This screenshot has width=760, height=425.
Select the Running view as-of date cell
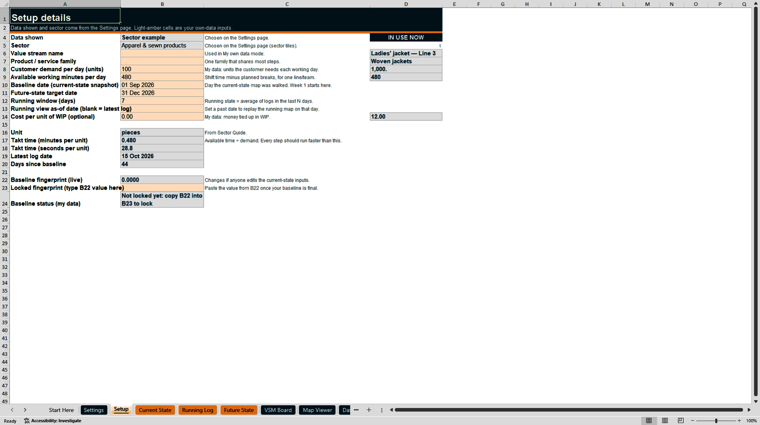(162, 109)
